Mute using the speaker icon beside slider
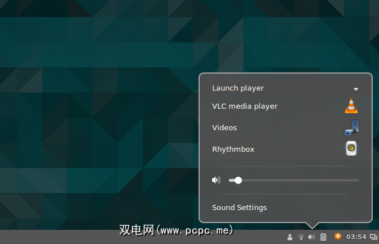 (216, 180)
